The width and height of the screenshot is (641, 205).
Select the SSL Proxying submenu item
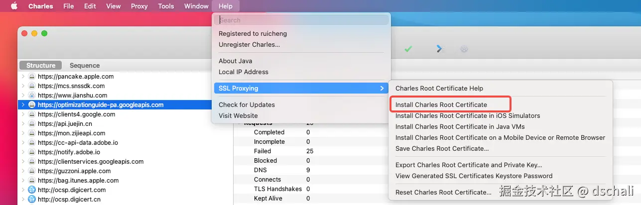[x=301, y=88]
